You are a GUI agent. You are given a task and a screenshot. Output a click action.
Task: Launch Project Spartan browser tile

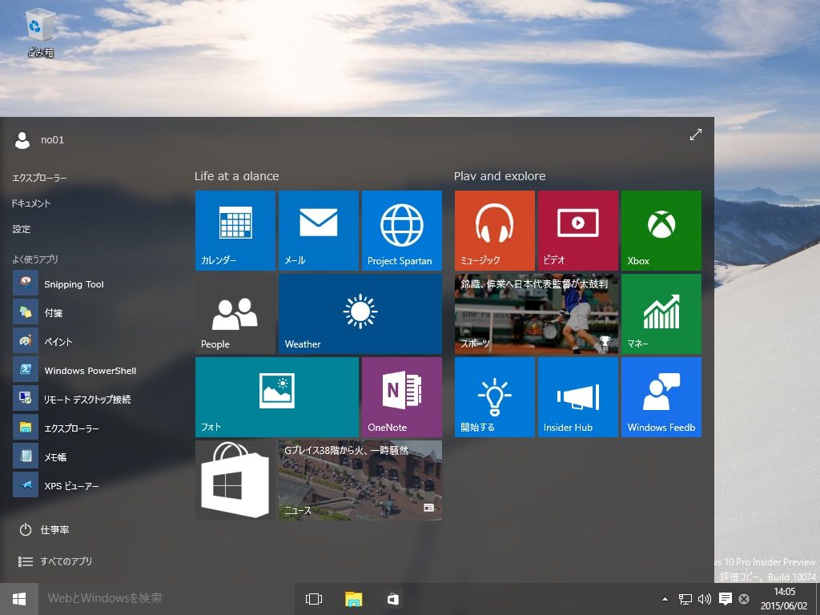[x=402, y=231]
